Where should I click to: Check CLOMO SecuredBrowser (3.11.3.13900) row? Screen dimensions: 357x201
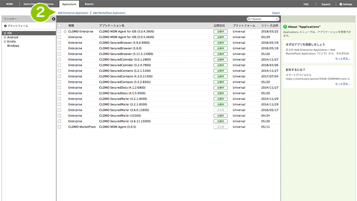point(59,54)
